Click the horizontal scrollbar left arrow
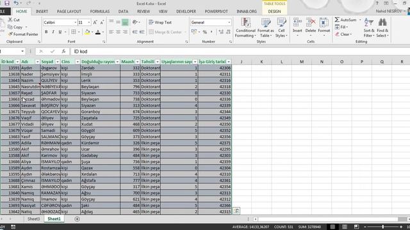Screen dimensions: 410x230 (x=256, y=219)
